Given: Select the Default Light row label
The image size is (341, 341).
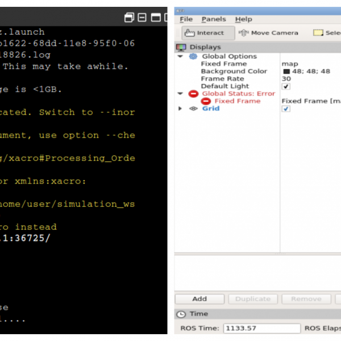Looking at the screenshot, I should [225, 86].
